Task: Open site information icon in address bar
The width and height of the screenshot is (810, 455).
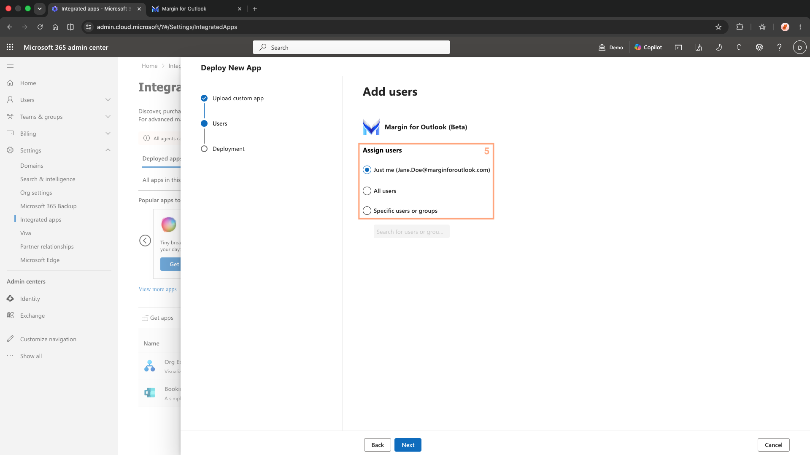Action: [88, 27]
